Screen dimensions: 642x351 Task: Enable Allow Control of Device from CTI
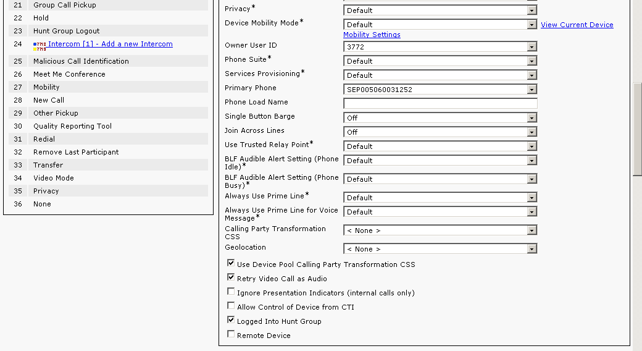(231, 307)
